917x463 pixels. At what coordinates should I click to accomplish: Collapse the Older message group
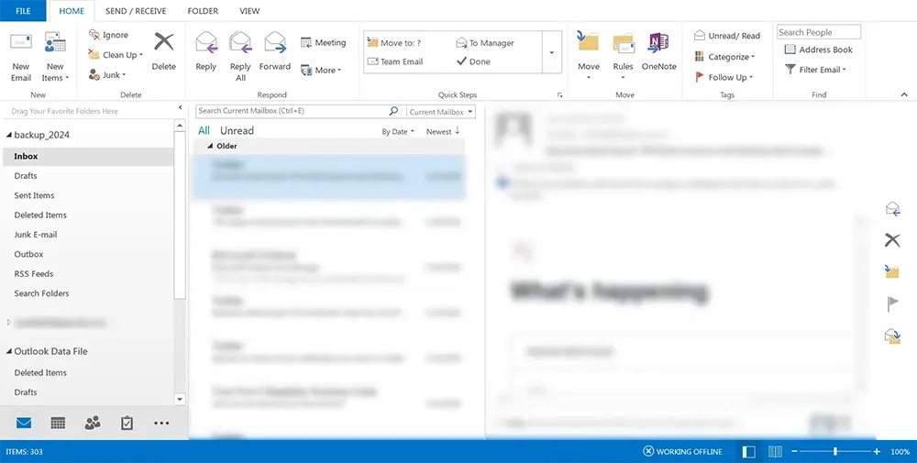point(211,146)
